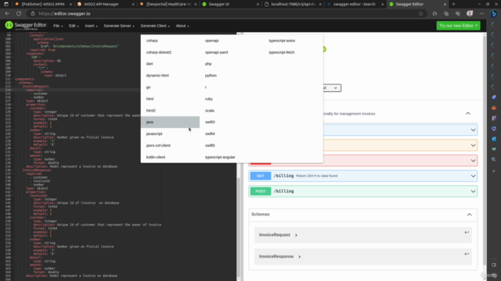Select go client option

(170, 87)
